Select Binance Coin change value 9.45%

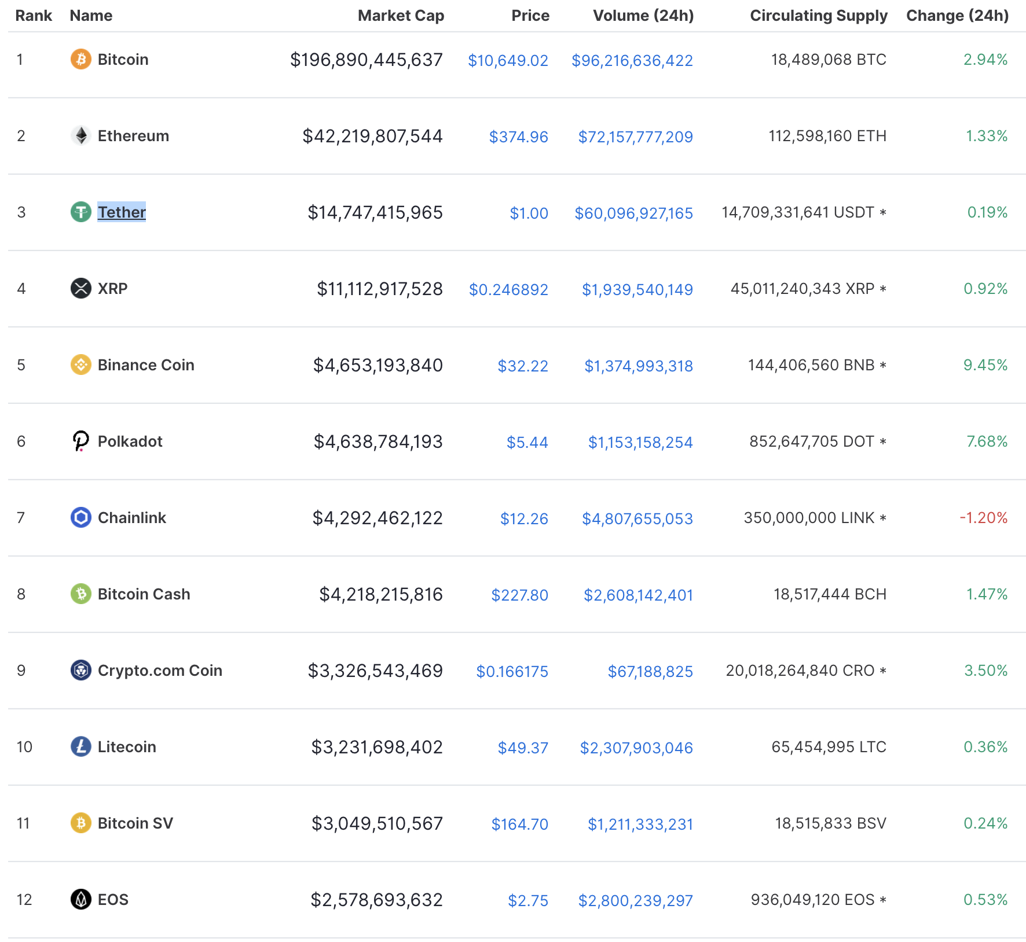coord(985,365)
